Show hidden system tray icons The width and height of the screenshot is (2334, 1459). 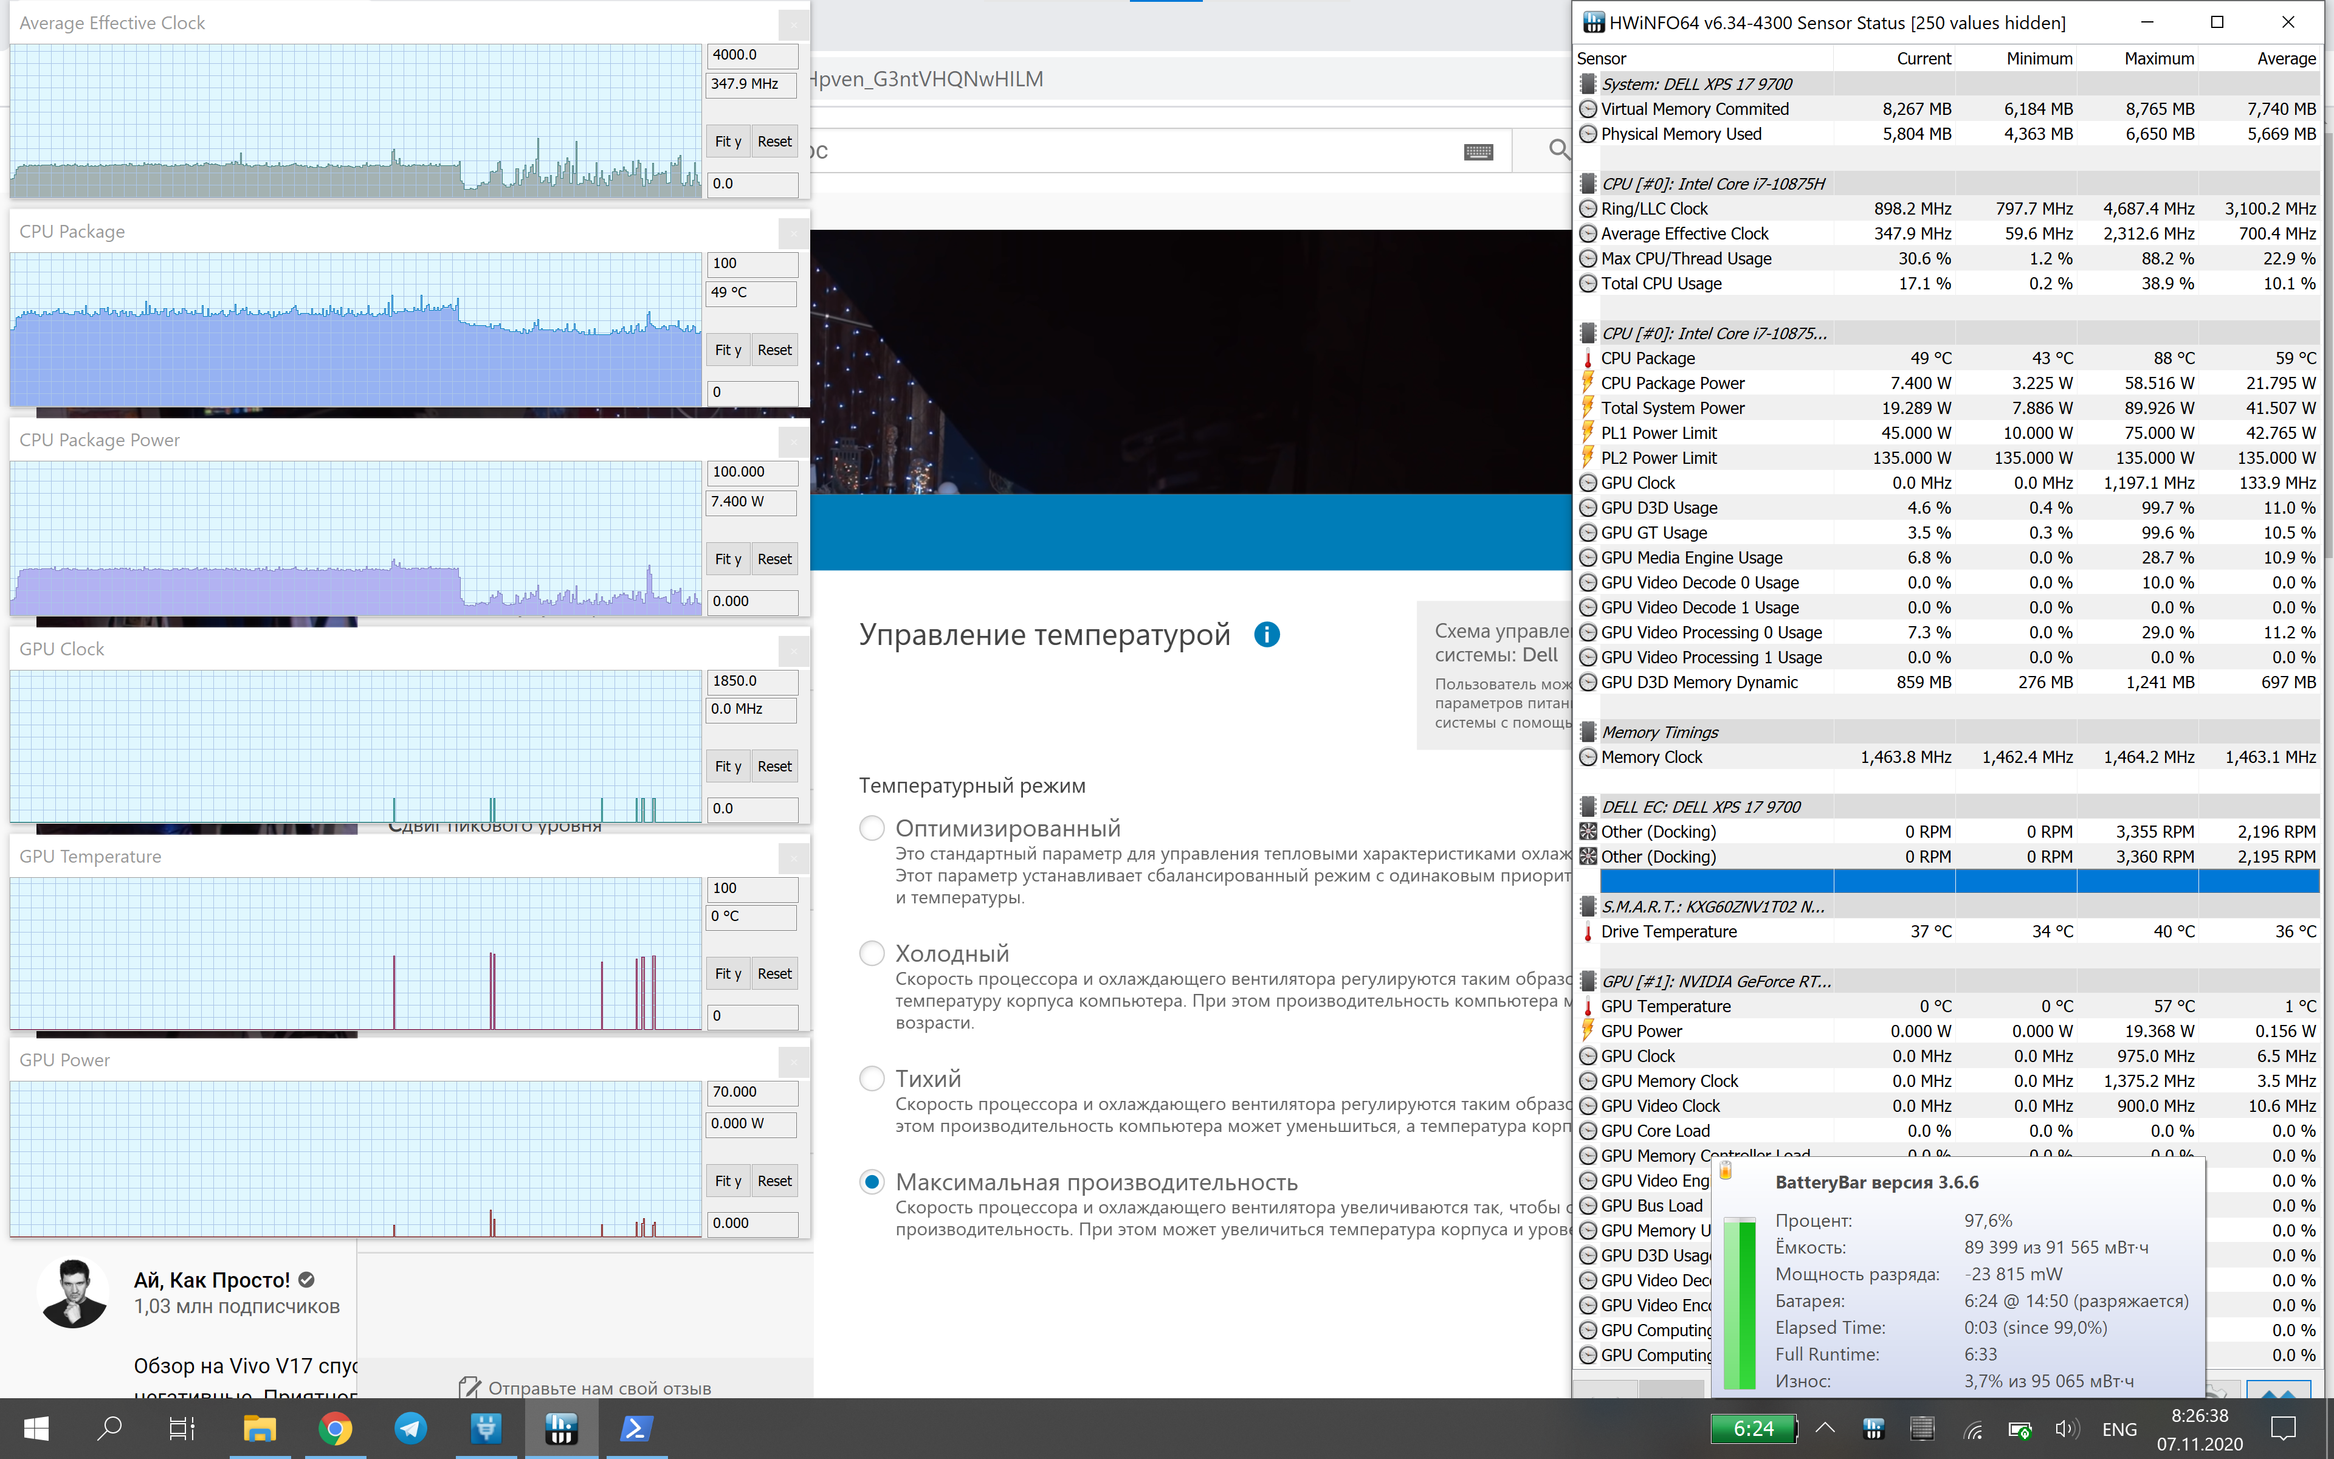(x=1825, y=1428)
